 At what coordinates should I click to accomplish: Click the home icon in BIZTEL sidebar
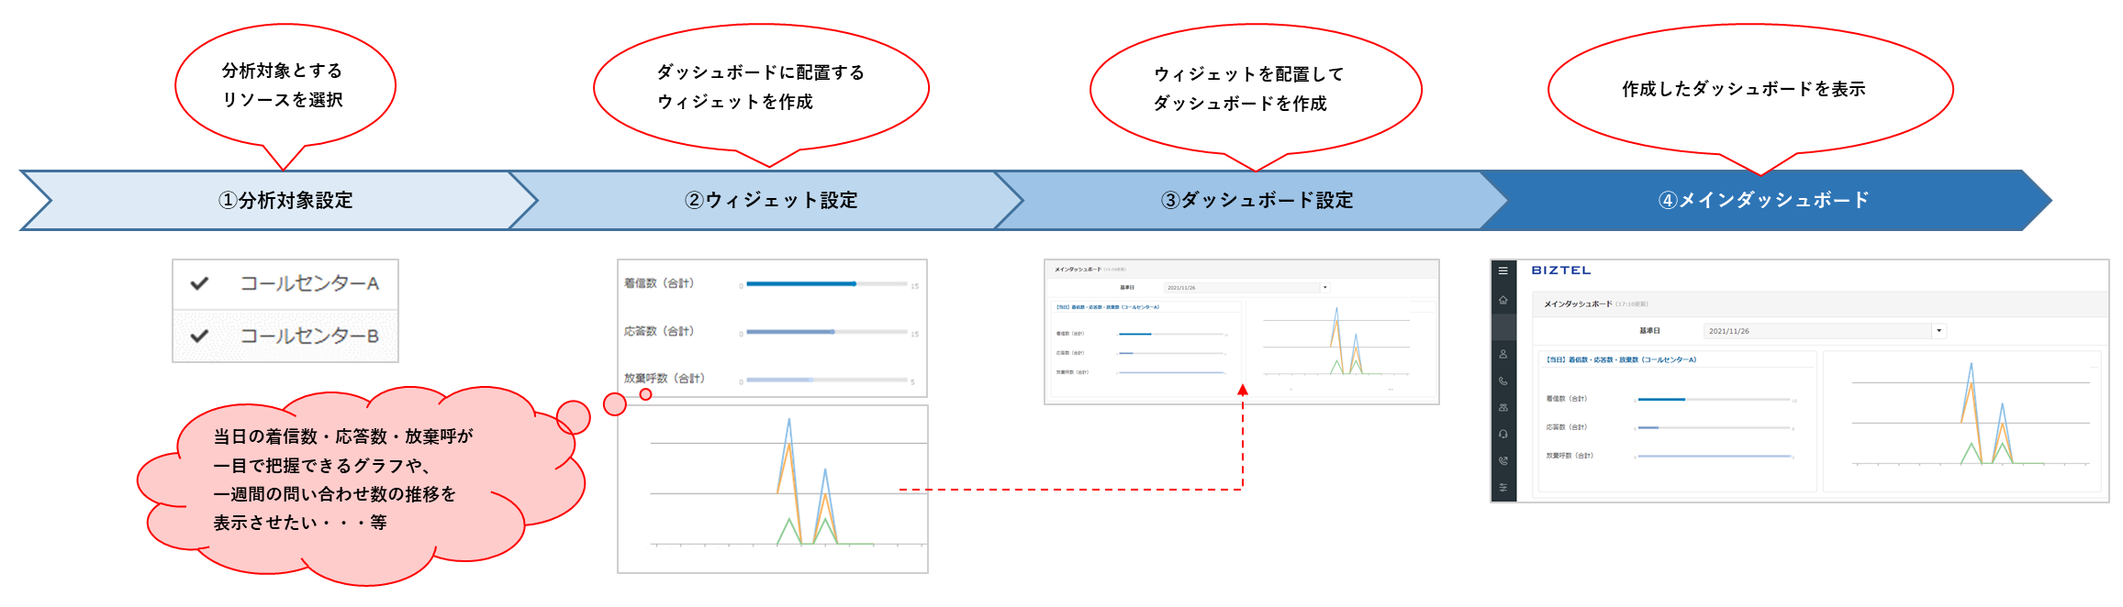click(x=1503, y=300)
